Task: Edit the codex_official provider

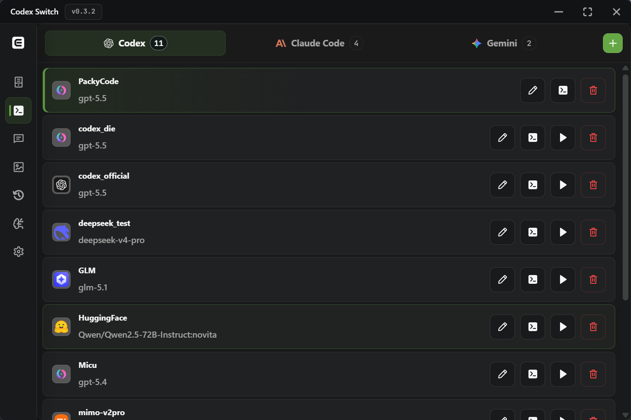Action: click(502, 185)
